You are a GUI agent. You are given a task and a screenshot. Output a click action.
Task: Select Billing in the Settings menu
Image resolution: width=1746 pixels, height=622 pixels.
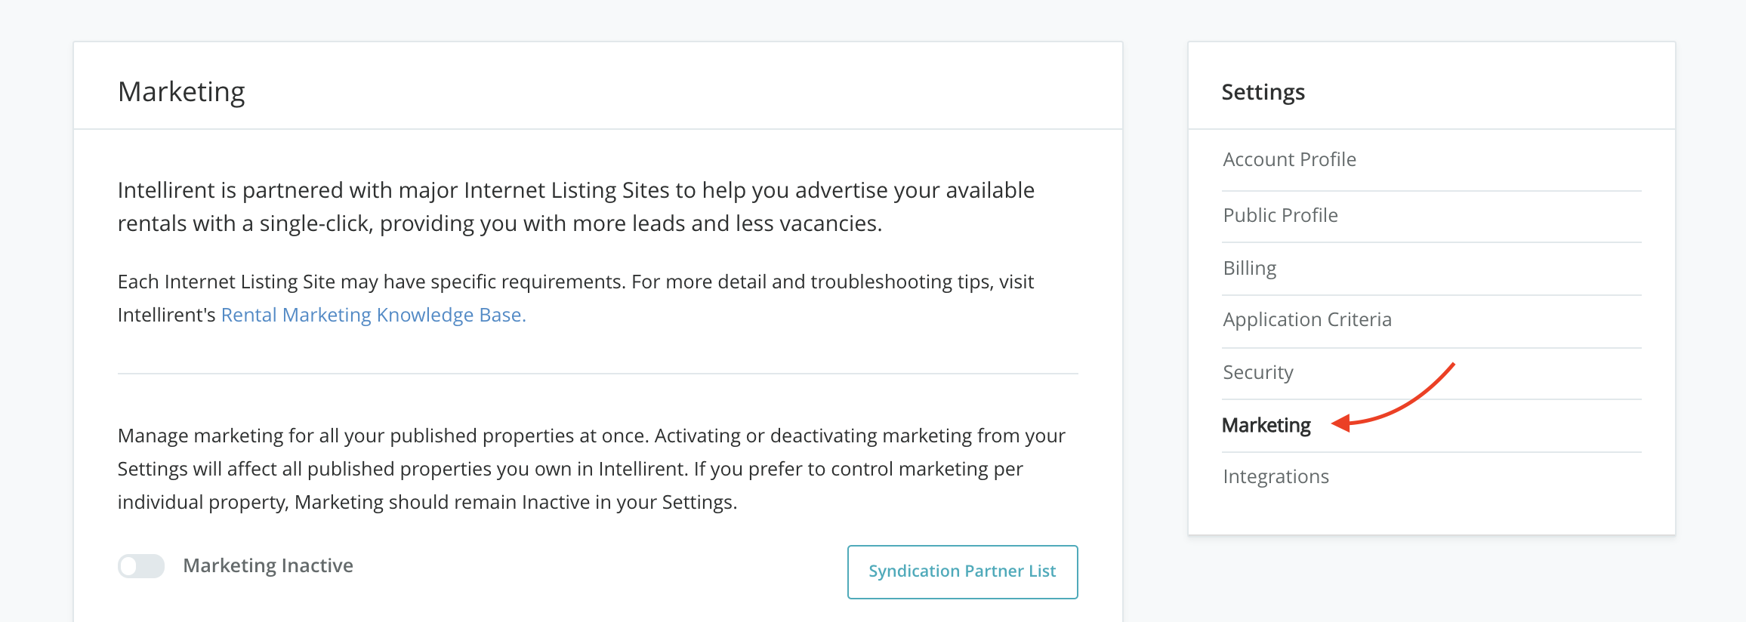[1249, 269]
